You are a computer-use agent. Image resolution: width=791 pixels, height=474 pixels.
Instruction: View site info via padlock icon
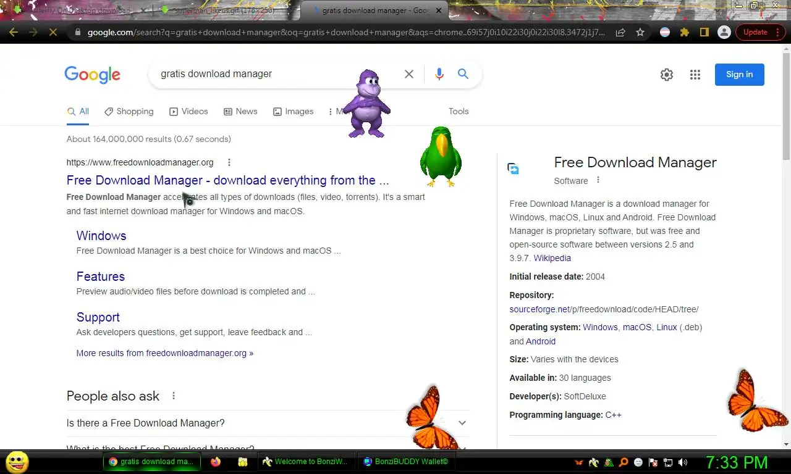point(77,32)
